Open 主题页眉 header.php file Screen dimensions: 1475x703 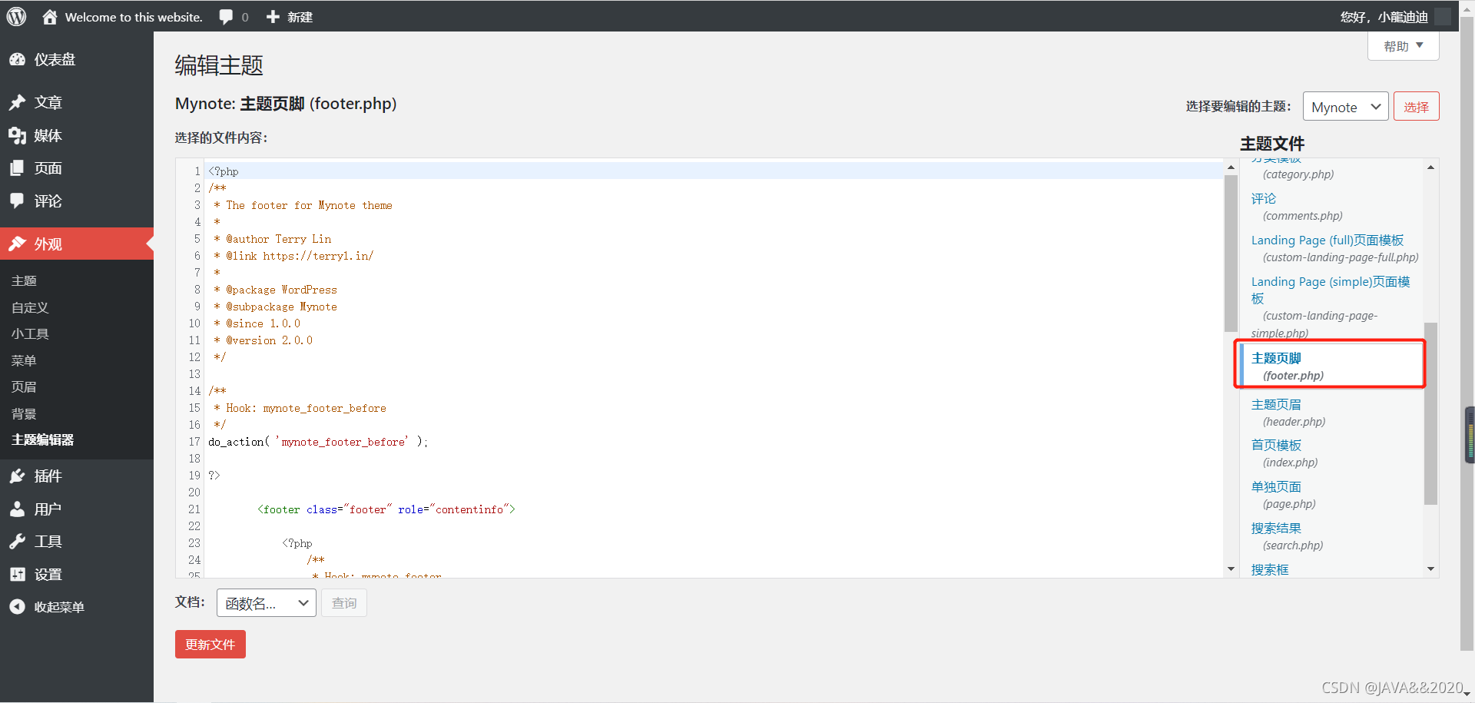pos(1276,405)
